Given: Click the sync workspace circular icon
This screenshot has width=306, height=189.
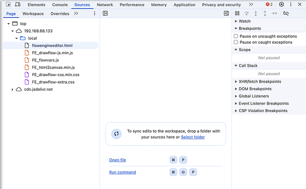Looking at the screenshot, I should click(x=116, y=134).
